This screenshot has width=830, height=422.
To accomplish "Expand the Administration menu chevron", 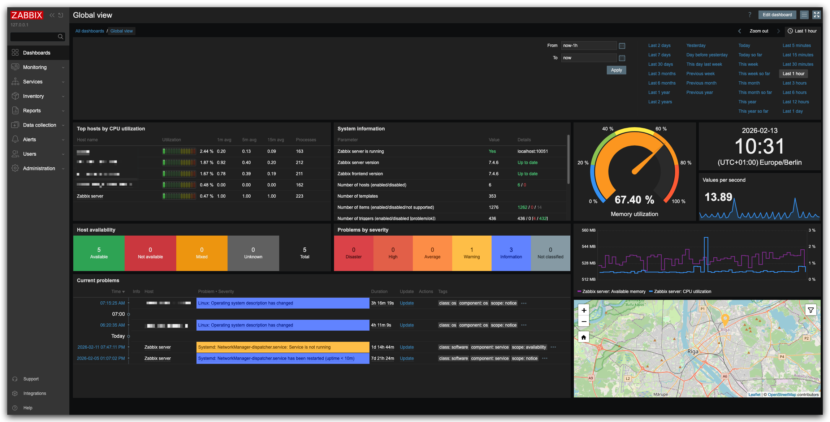I will click(x=63, y=169).
